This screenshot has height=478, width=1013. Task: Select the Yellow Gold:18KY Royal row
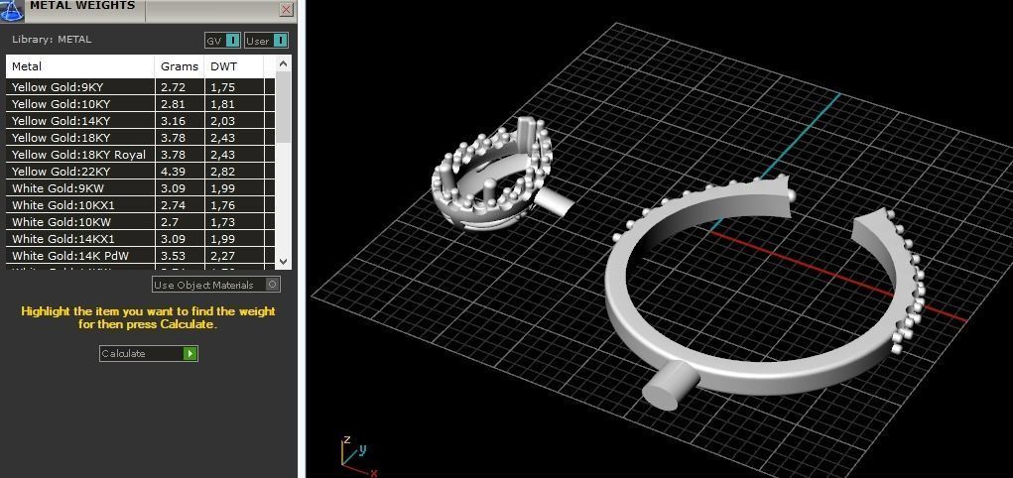pyautogui.click(x=140, y=155)
